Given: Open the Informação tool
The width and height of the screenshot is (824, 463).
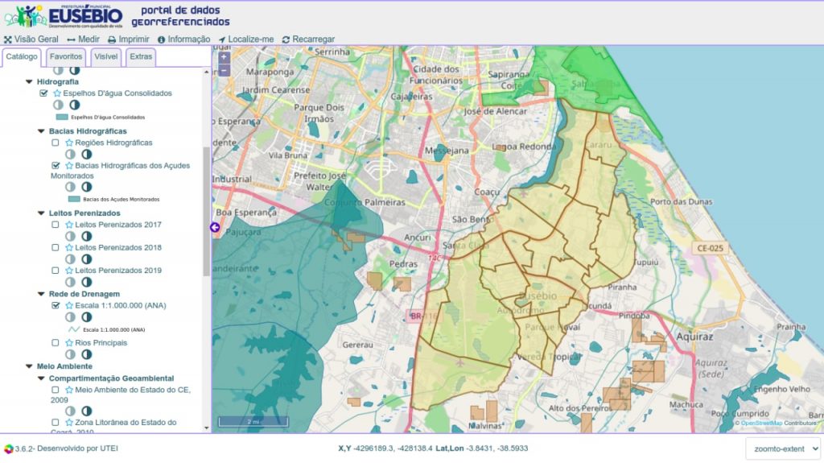Looking at the screenshot, I should coord(184,39).
